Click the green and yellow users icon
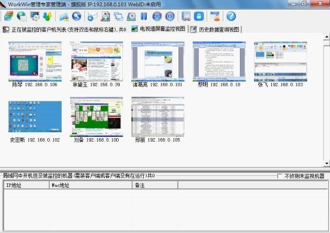 pos(47,16)
